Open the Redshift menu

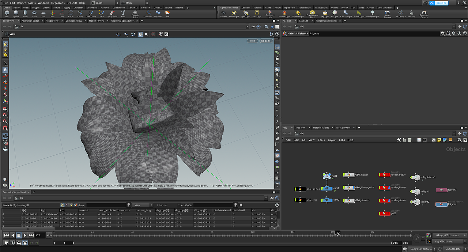point(72,3)
